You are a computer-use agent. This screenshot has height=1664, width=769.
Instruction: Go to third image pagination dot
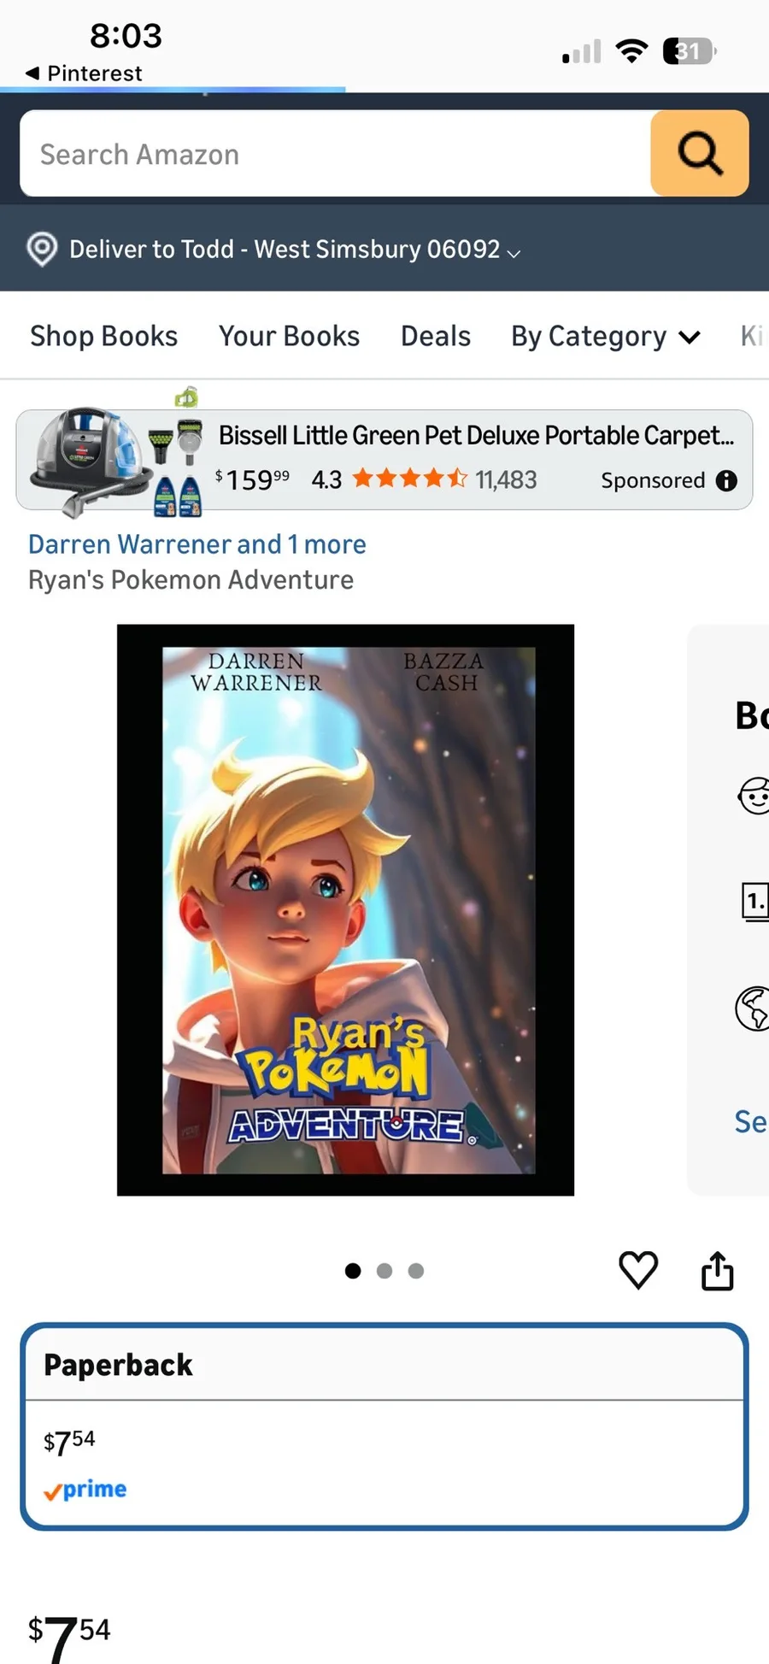[x=416, y=1271]
